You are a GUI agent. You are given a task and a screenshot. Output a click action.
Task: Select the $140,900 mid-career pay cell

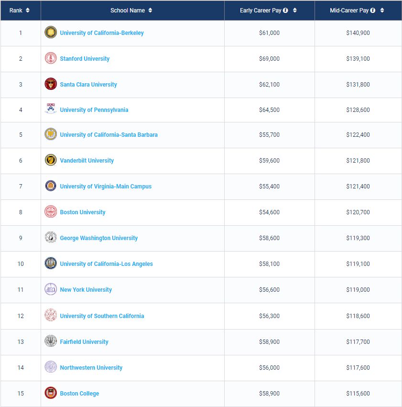pyautogui.click(x=358, y=33)
